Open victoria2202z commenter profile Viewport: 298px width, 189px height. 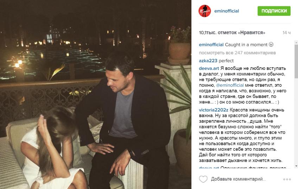[214, 110]
